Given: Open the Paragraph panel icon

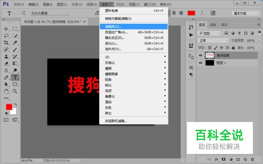Looking at the screenshot, I should [x=191, y=75].
